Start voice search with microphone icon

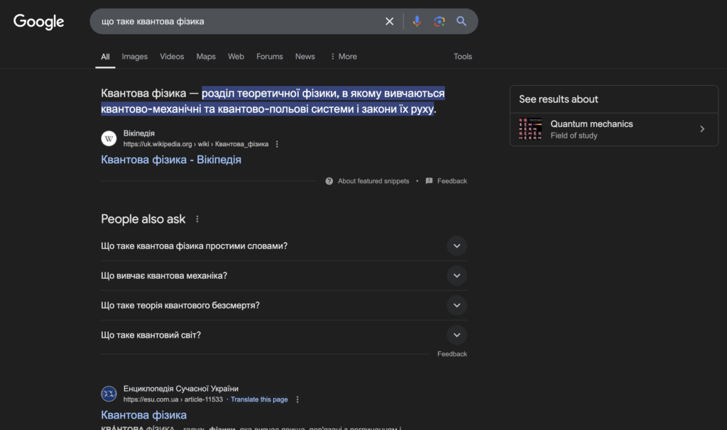[x=417, y=21]
